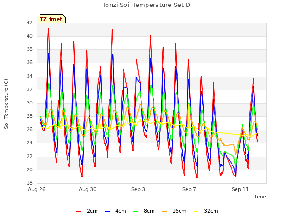Viewport: 294px width, 220px height.
Task: Click the -2cm legend label
Action: tap(91, 211)
